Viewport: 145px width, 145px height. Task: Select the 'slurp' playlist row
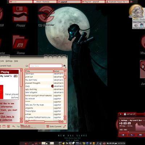click(44, 86)
